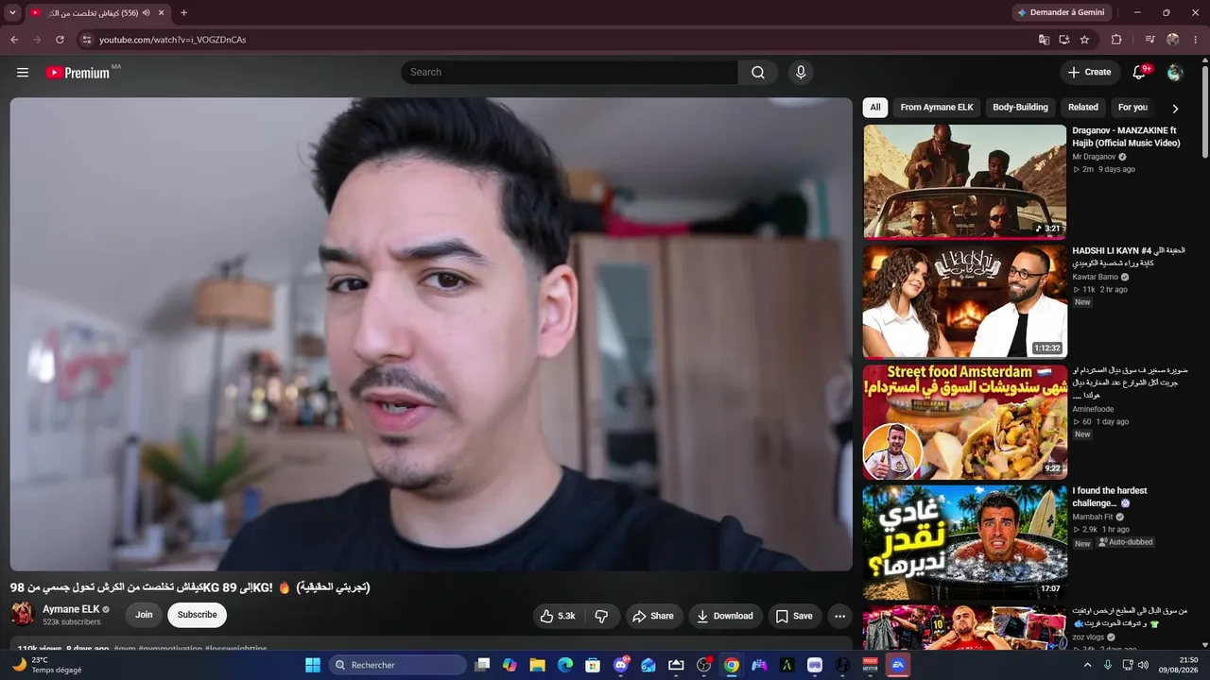
Task: Translate this page icon in address bar
Action: pyautogui.click(x=1044, y=40)
